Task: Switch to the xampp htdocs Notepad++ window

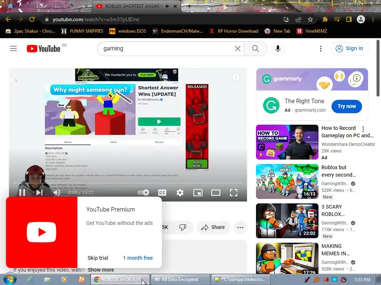Action: (240, 279)
